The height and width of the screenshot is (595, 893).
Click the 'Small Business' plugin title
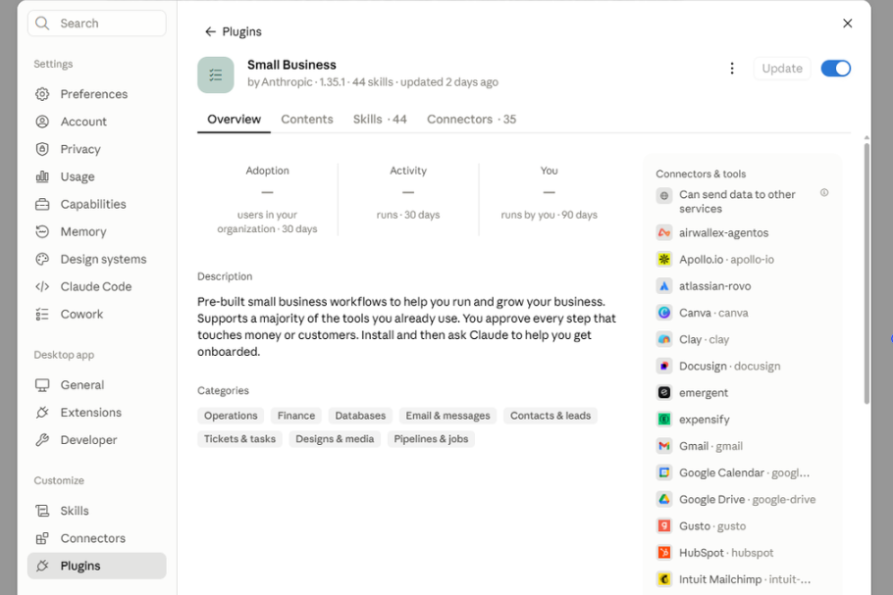coord(291,65)
